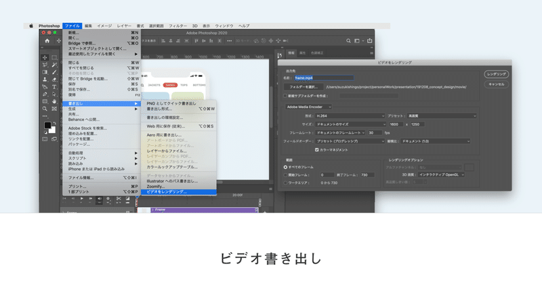Select the Rectangular Marquee tool
The image size is (542, 304).
point(54,57)
